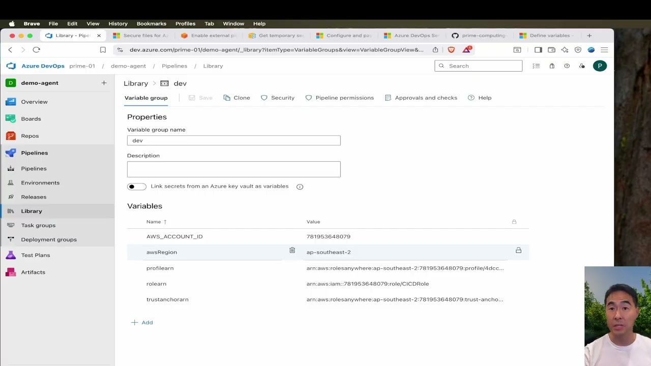Image resolution: width=651 pixels, height=366 pixels.
Task: Open the work items list icon in header
Action: tap(536, 66)
